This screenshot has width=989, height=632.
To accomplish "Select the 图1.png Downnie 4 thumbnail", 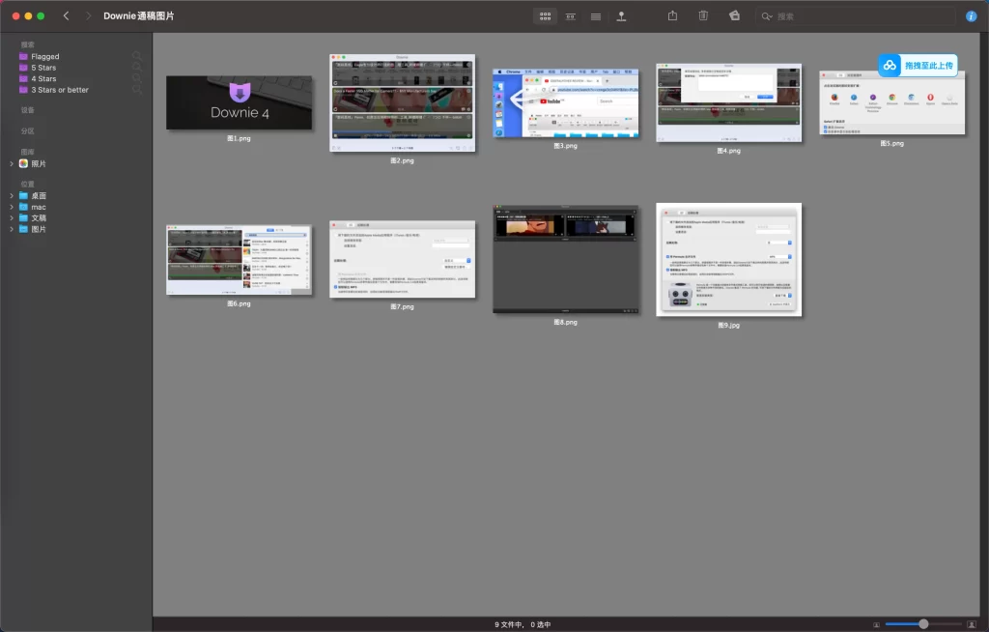I will coord(239,102).
